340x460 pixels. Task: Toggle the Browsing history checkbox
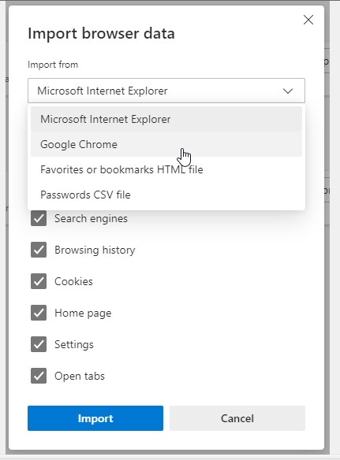point(39,250)
